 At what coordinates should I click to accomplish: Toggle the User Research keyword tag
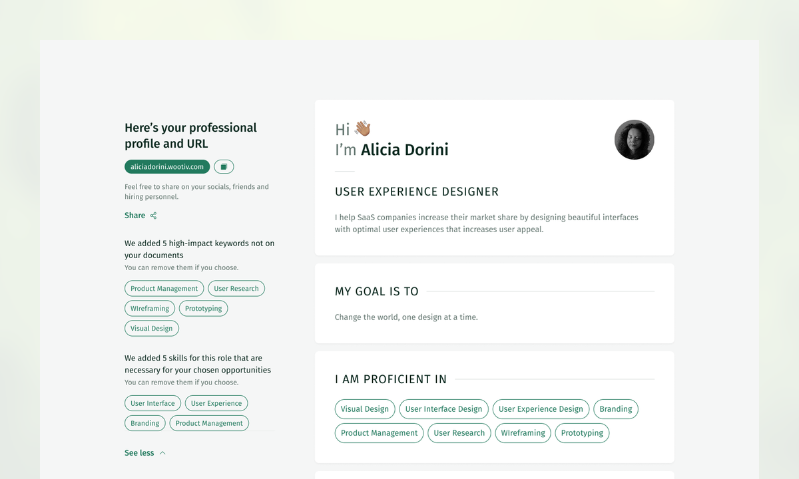click(236, 289)
